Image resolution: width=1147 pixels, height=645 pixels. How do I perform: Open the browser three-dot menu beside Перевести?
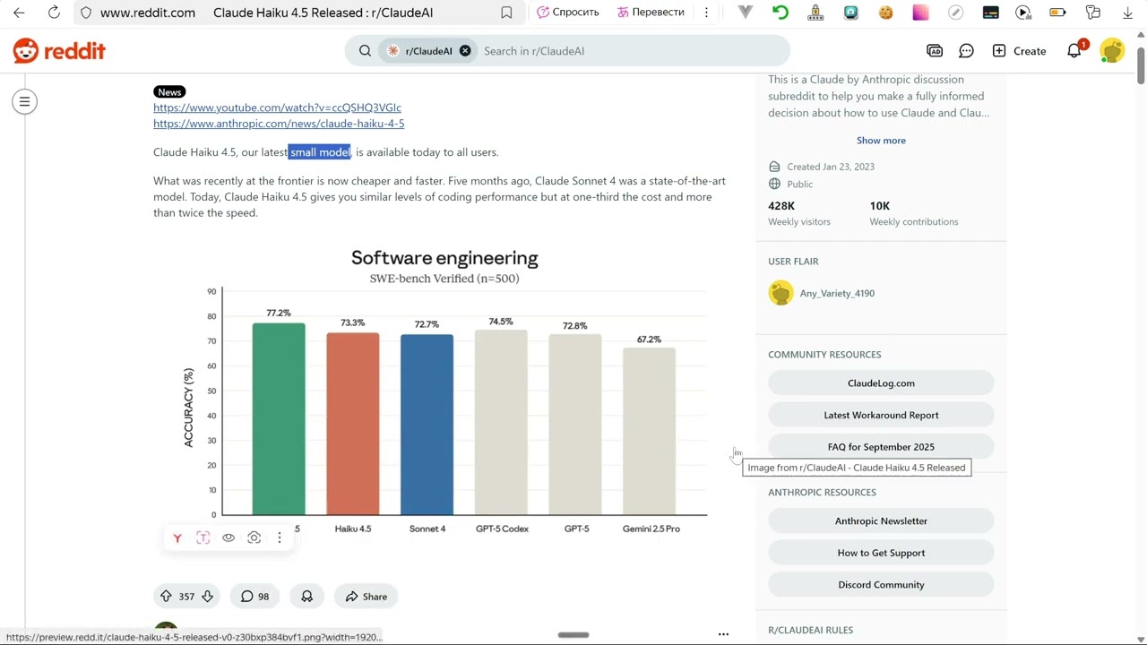[706, 13]
